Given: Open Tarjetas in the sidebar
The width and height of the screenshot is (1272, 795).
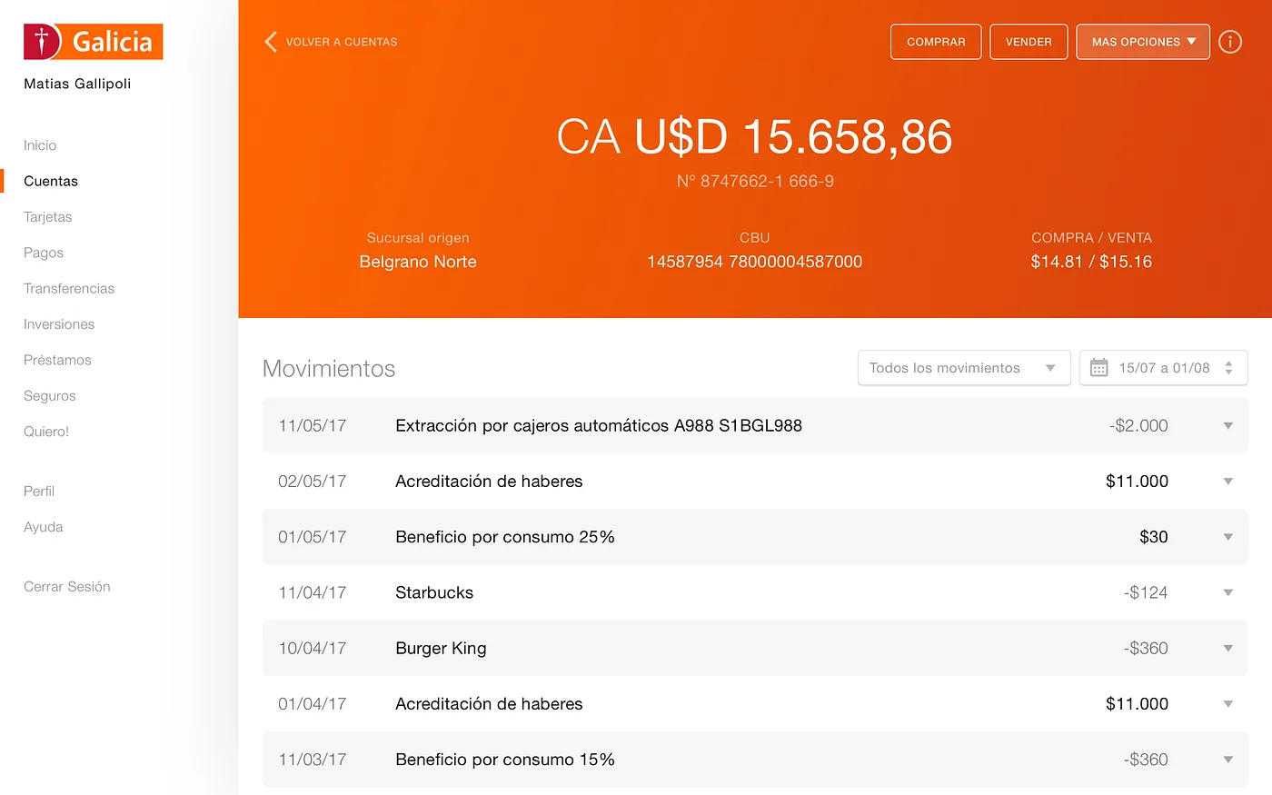Looking at the screenshot, I should coord(47,217).
